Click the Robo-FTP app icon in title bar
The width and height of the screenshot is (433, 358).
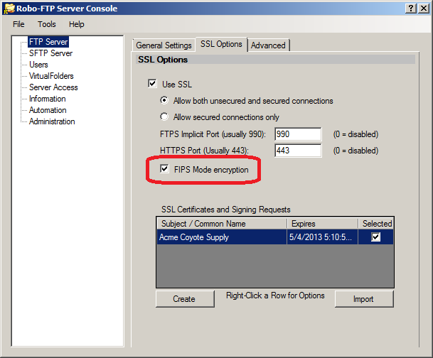tap(9, 9)
